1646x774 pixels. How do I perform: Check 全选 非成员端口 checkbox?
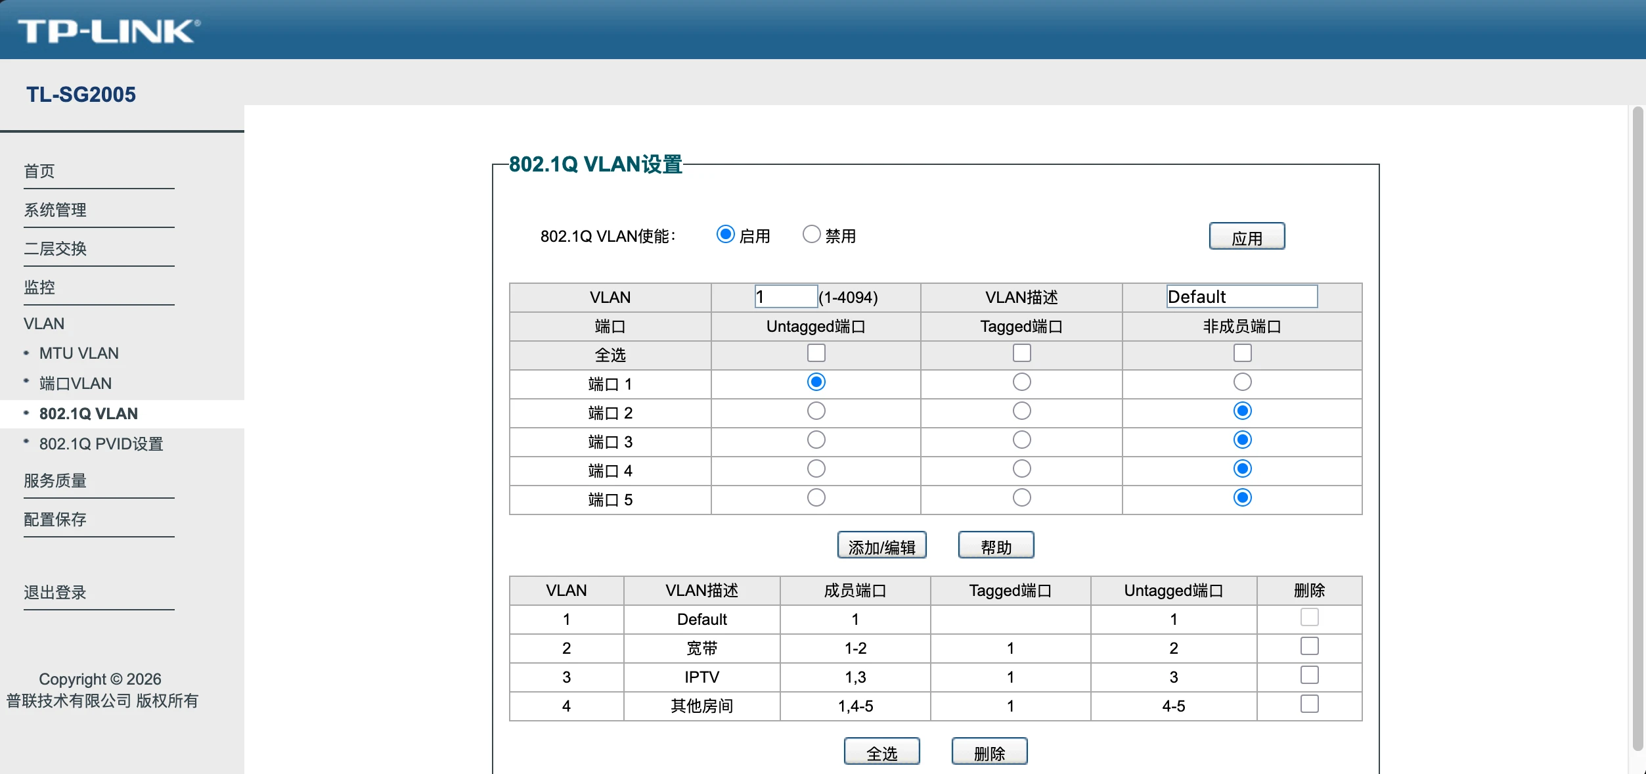coord(1242,353)
